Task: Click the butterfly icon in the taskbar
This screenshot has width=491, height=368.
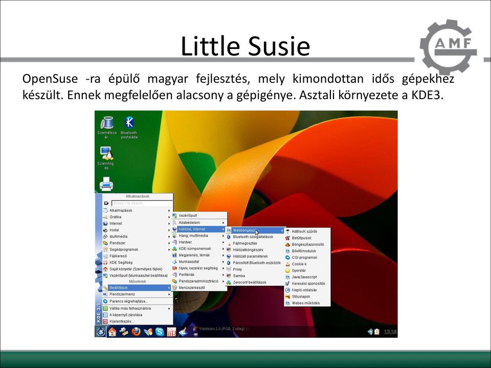Action: pyautogui.click(x=148, y=332)
